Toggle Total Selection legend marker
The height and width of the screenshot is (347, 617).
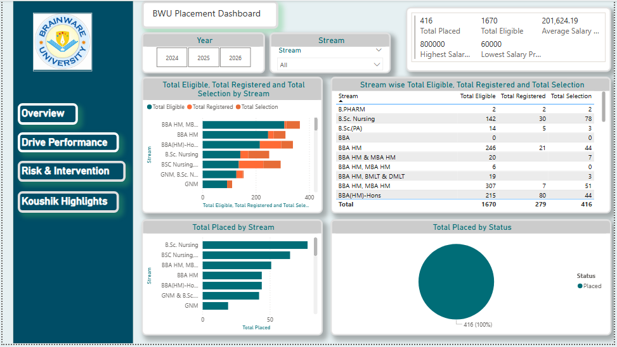[x=238, y=107]
